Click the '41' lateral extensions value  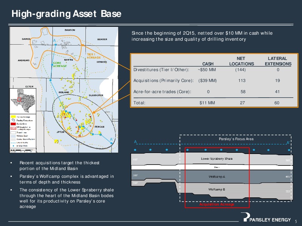click(277, 92)
